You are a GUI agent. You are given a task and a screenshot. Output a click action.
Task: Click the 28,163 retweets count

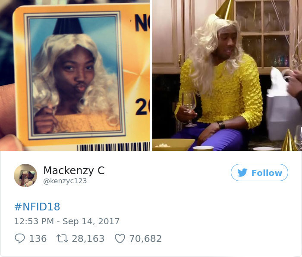click(x=88, y=238)
